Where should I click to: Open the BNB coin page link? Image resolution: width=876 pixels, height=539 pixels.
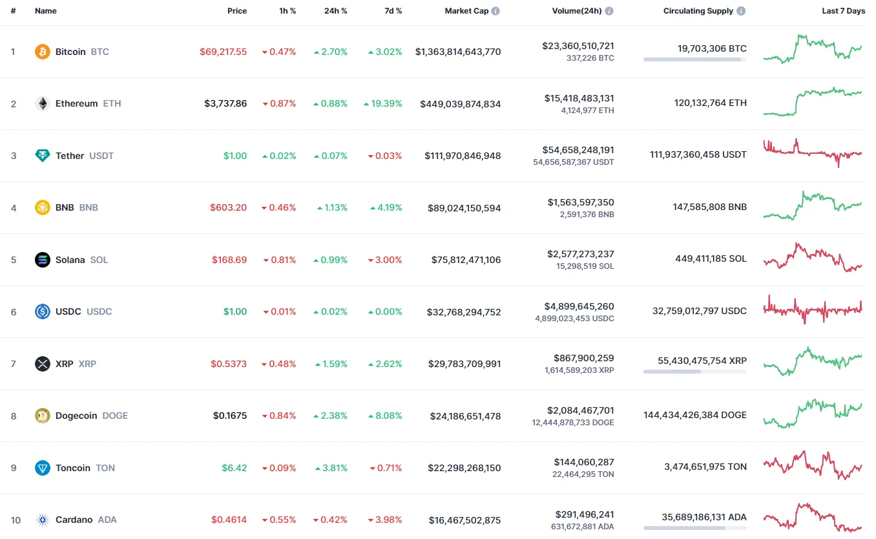(x=65, y=207)
